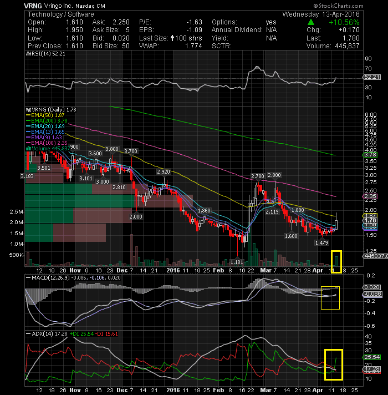Click the header Volume value 445,837
This screenshot has width=388, height=395.
[347, 46]
